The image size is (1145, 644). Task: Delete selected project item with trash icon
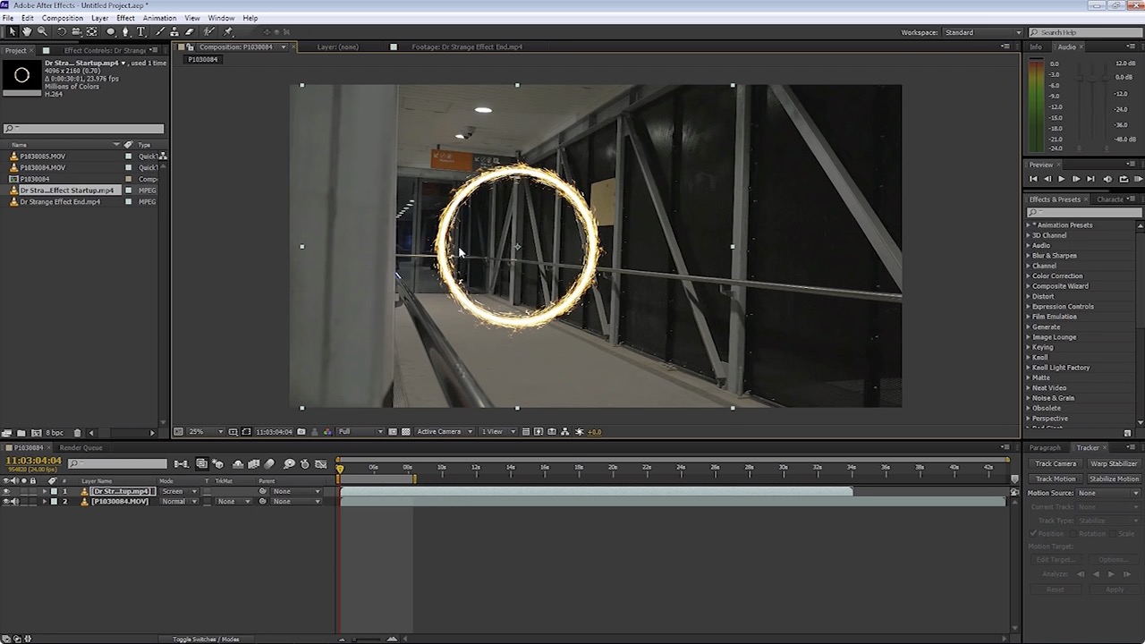point(77,433)
